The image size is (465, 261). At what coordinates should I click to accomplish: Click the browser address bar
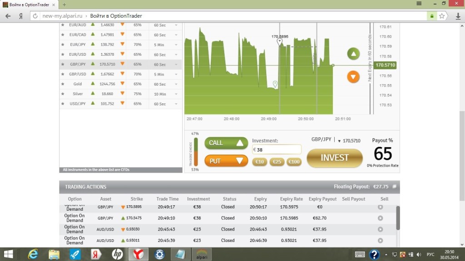point(228,16)
